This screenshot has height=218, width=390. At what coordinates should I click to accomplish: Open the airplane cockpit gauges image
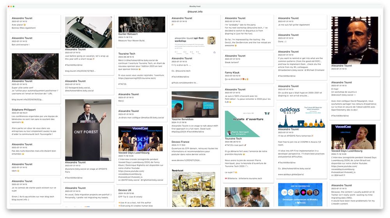click(142, 24)
